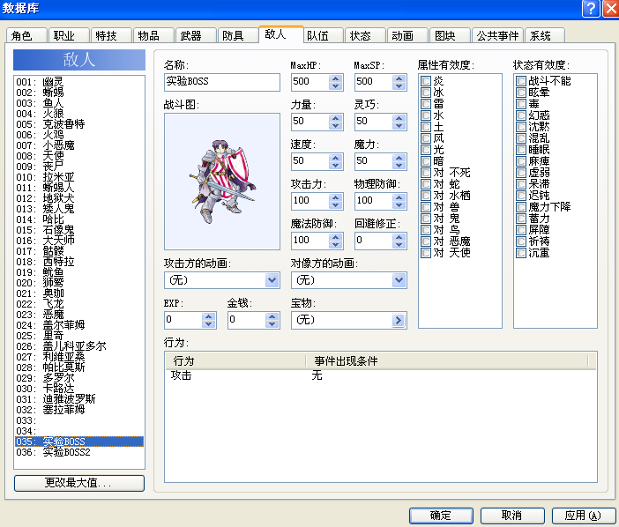Open the help question mark button

coord(591,8)
